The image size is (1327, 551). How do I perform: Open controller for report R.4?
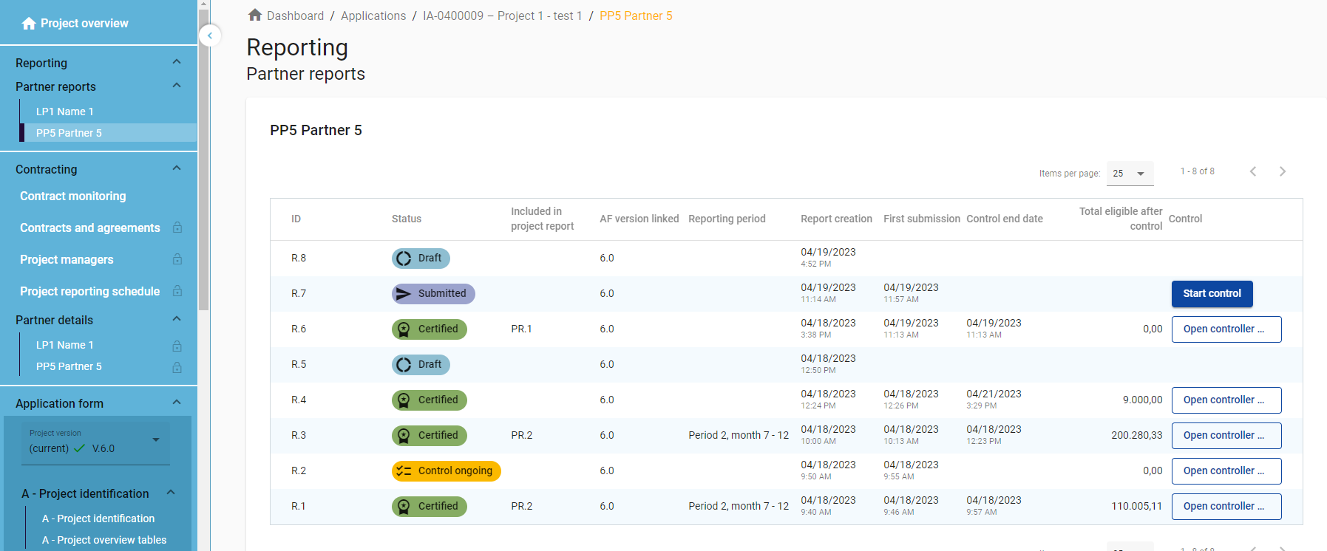[1226, 400]
